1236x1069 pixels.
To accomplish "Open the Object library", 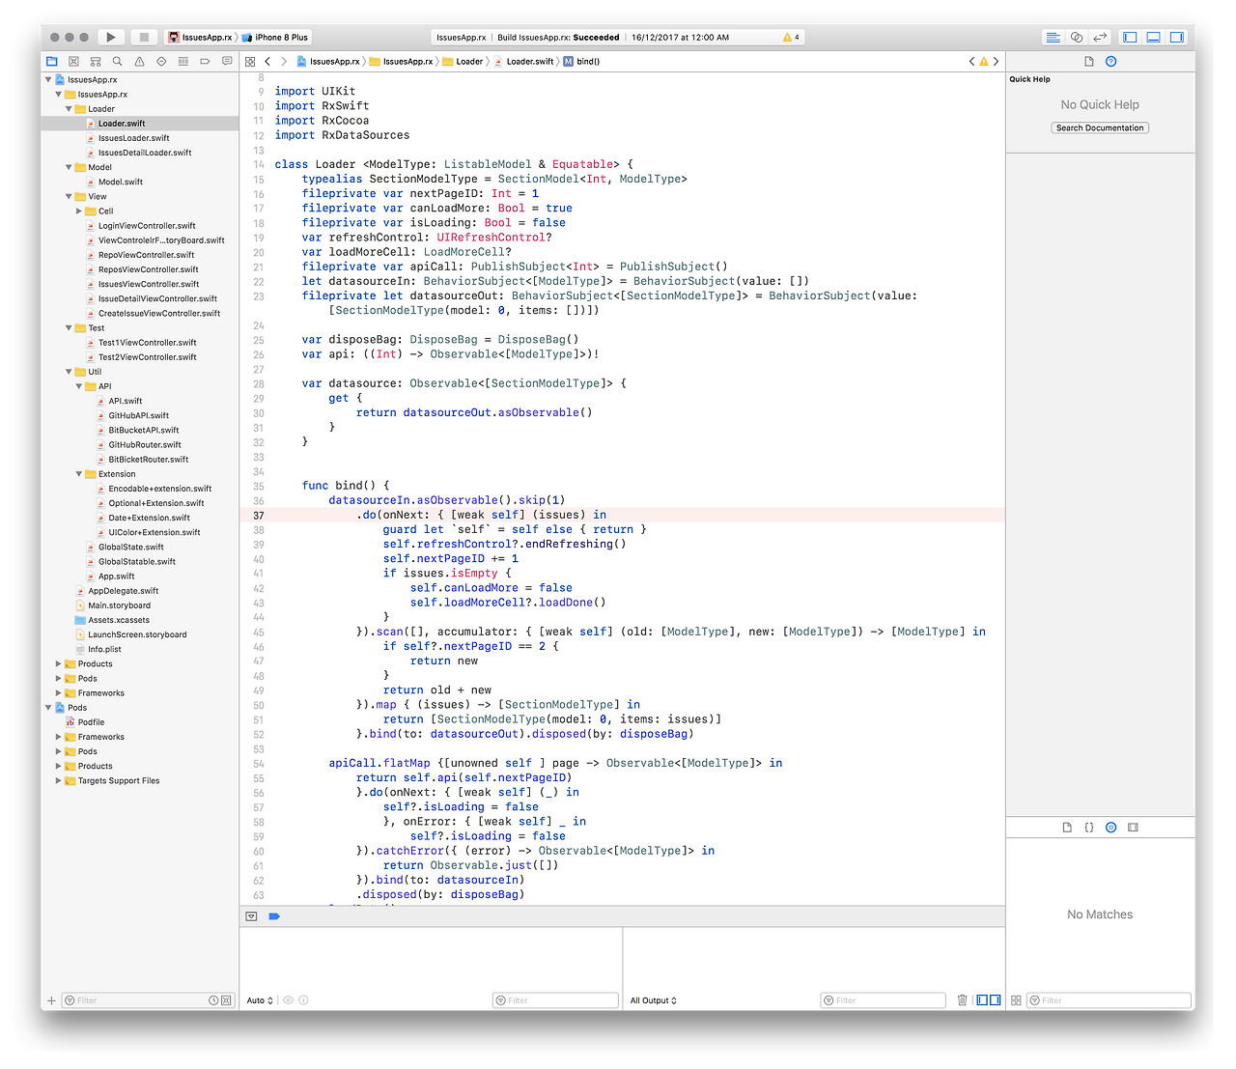I will (1110, 828).
